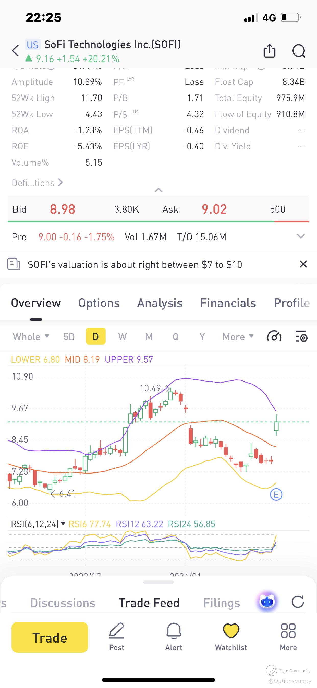Screen dimensions: 317x688
Task: Open the Whole session dropdown
Action: [x=31, y=337]
